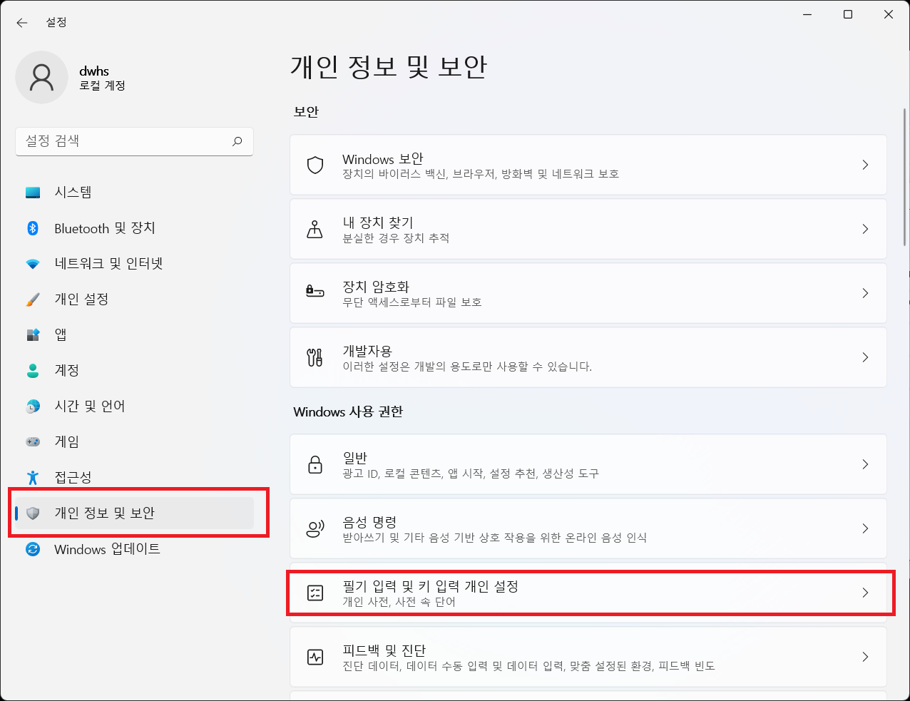Open 일반 Windows 사용 권한 title
Viewport: 910px width, 701px height.
coord(355,458)
